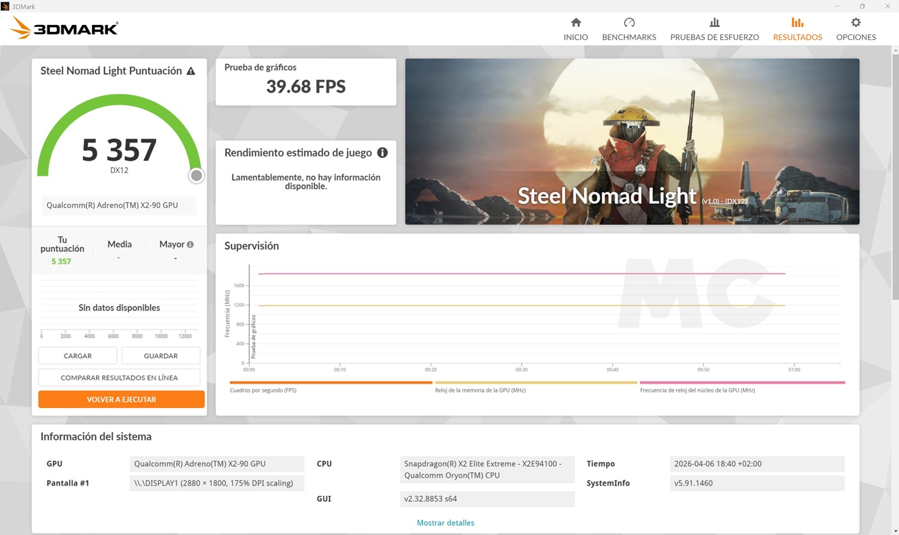Open COMPARAR RESULTADOS EN LÍNEA

119,377
